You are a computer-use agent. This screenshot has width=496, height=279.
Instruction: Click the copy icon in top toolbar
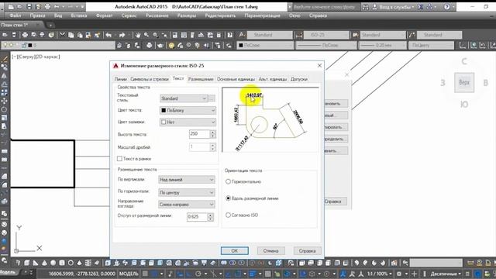click(x=71, y=35)
